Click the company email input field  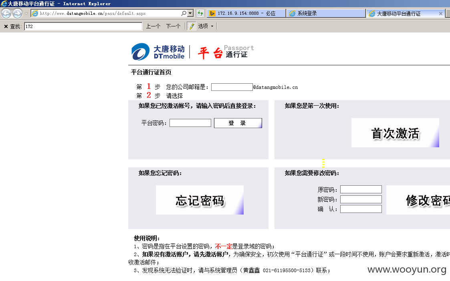coord(232,87)
